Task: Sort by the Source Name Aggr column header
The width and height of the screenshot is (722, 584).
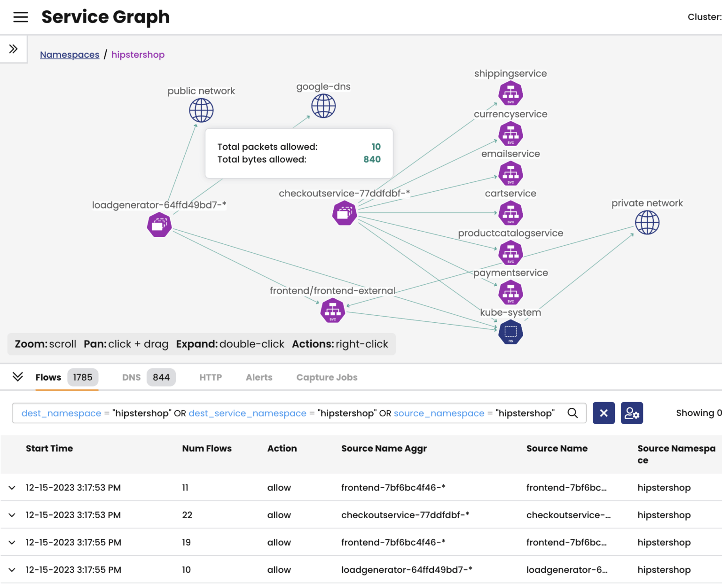Action: pyautogui.click(x=384, y=449)
